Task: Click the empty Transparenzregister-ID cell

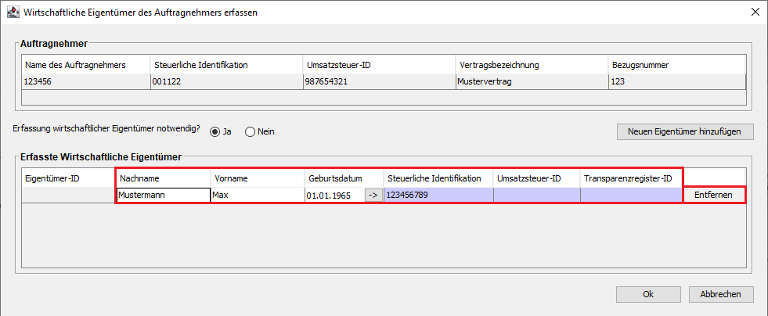Action: [x=631, y=196]
